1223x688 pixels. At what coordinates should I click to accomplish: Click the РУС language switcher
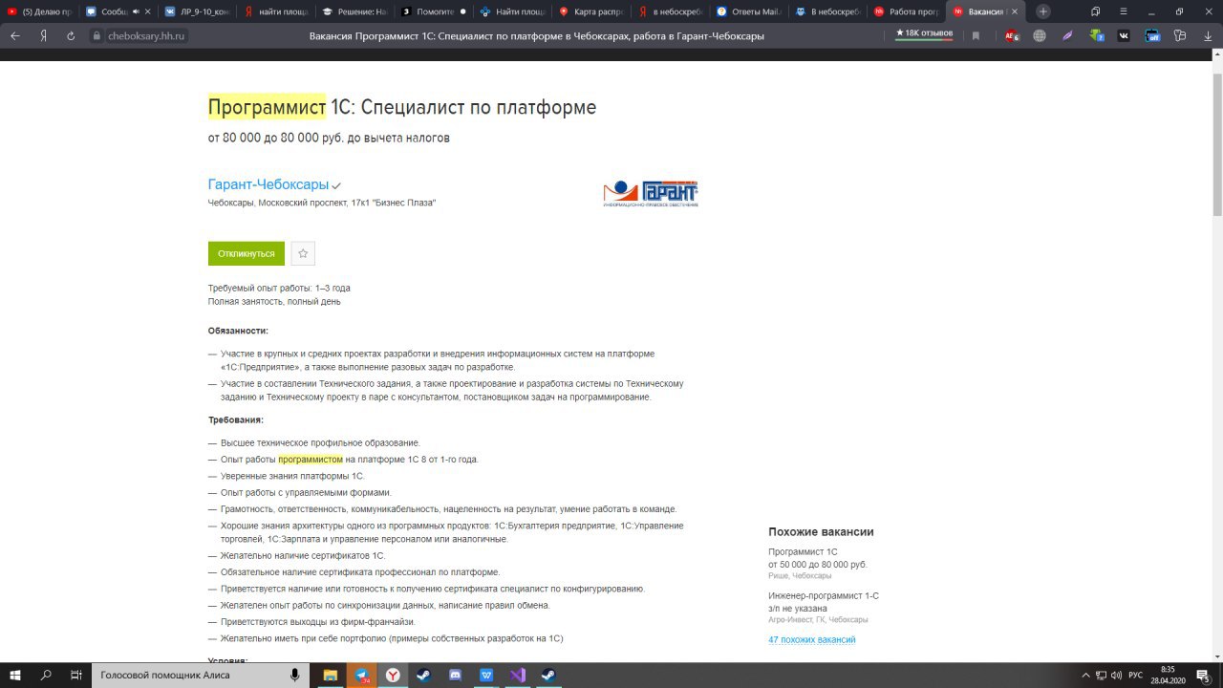pos(1135,675)
